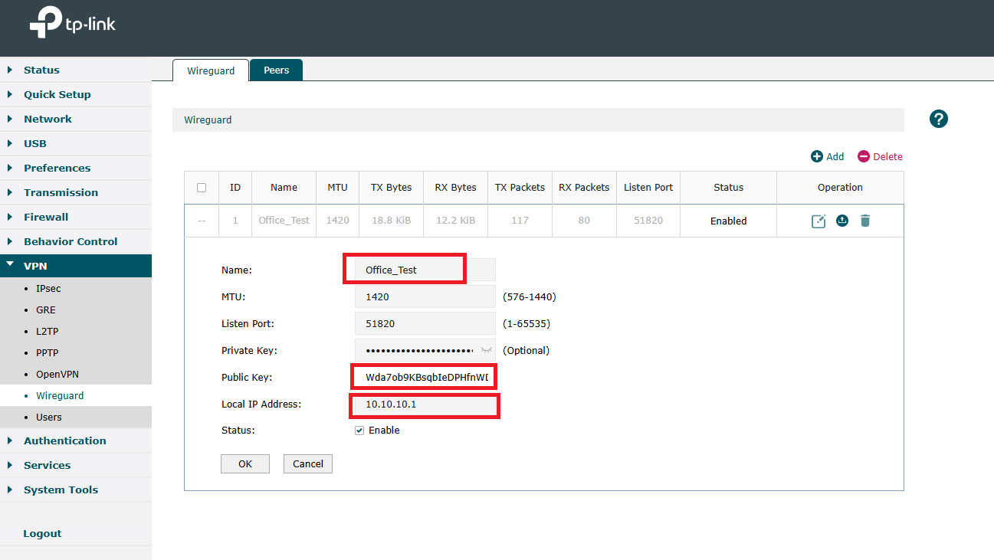Click the RX Packets column header
The width and height of the screenshot is (994, 560).
584,188
